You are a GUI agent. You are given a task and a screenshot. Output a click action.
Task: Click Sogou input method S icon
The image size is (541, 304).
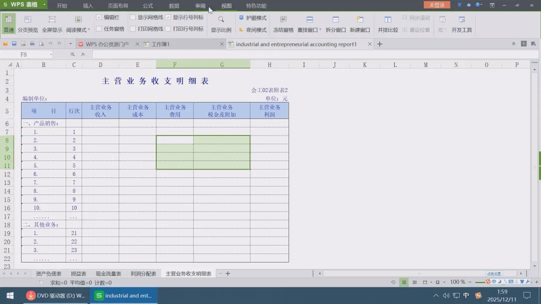(478, 295)
